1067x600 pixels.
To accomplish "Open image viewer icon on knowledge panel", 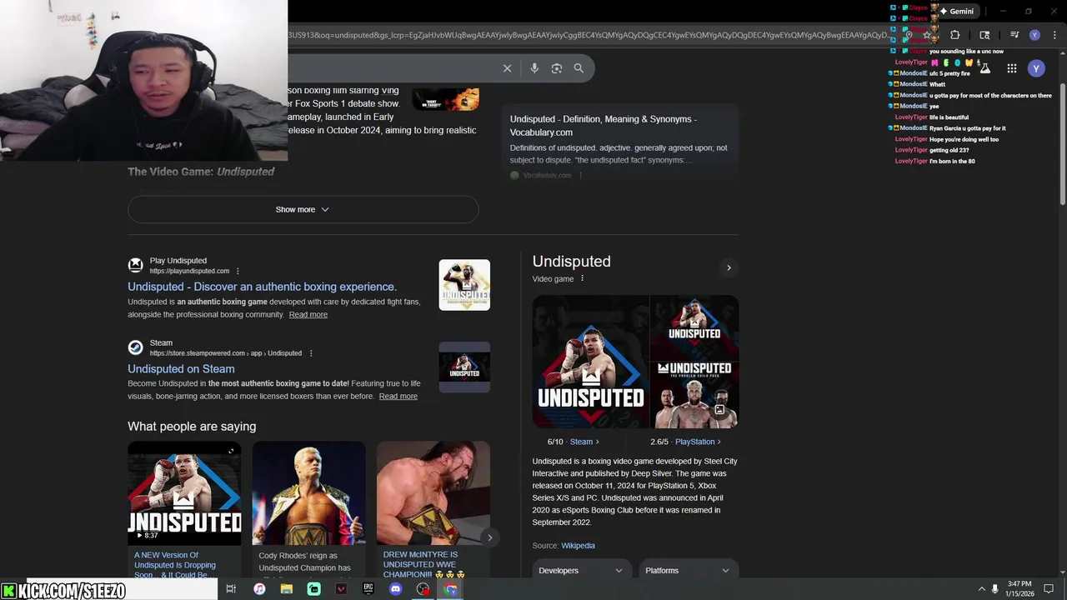I will [x=719, y=409].
